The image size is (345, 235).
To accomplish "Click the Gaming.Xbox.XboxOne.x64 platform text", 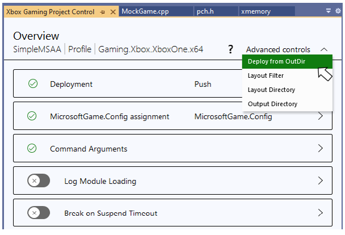I will (151, 49).
